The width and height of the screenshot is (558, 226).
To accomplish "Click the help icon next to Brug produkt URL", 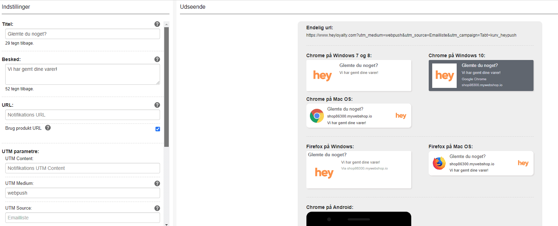I will coord(48,128).
